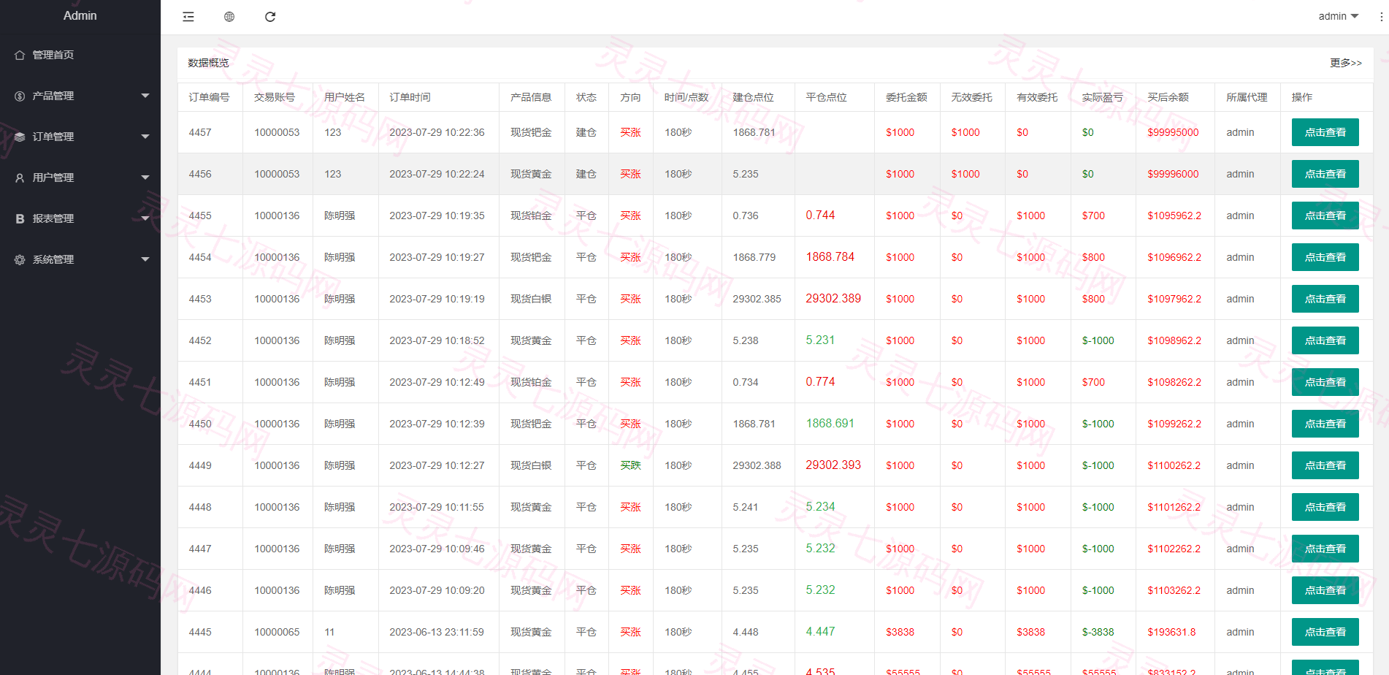Click the 买后余额 column header
Viewport: 1389px width, 675px height.
[1168, 97]
